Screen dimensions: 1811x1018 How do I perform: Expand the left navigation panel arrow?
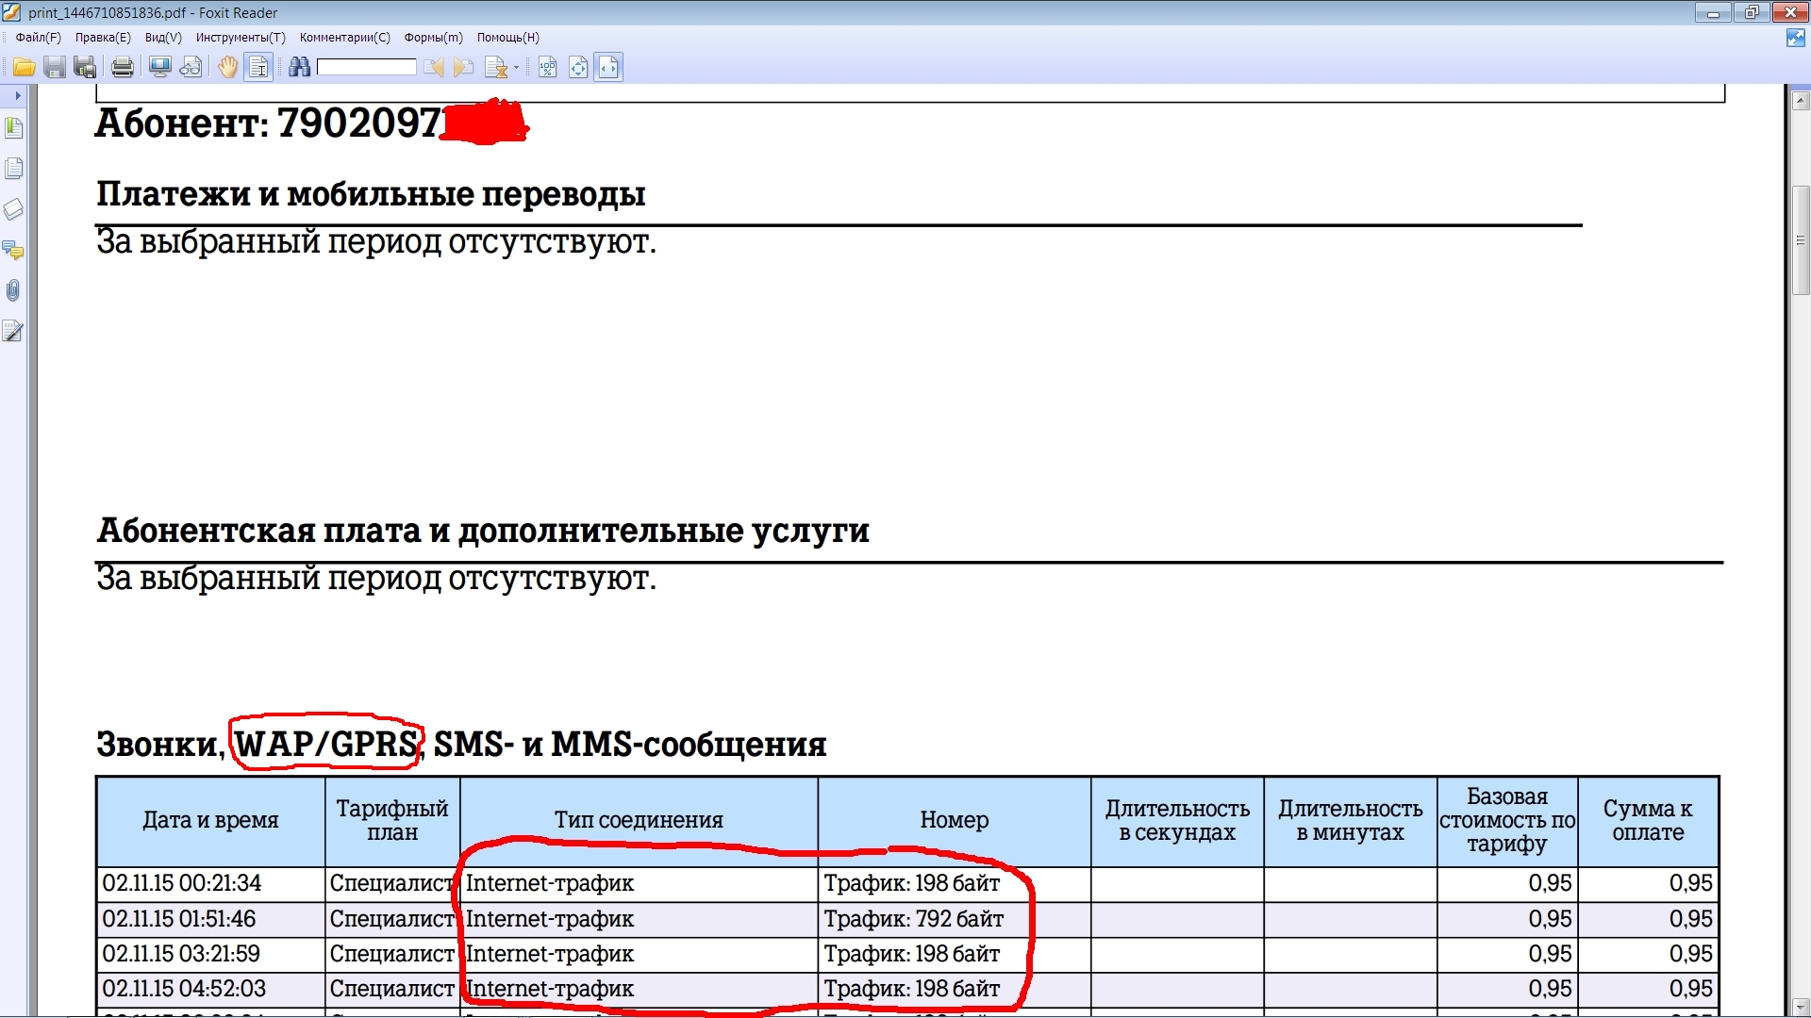coord(17,95)
